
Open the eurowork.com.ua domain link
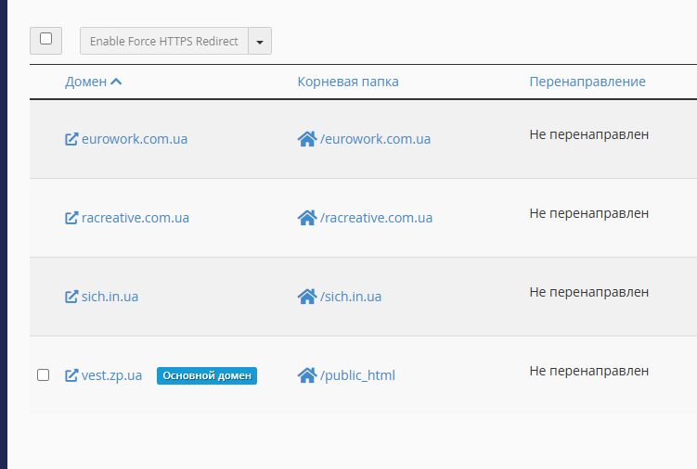[135, 139]
